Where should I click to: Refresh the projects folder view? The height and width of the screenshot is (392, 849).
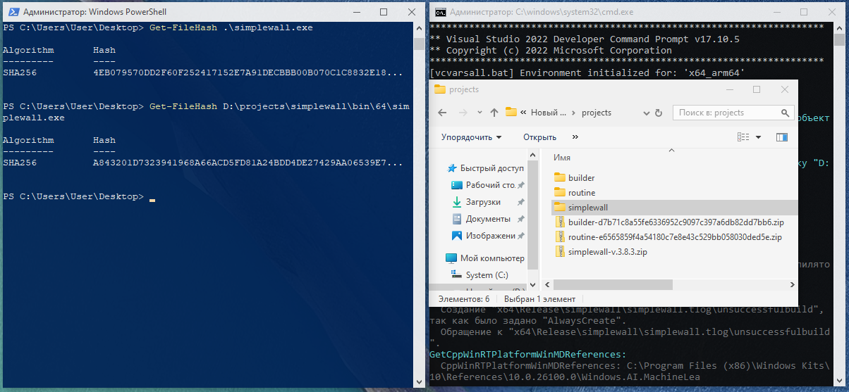(x=659, y=113)
